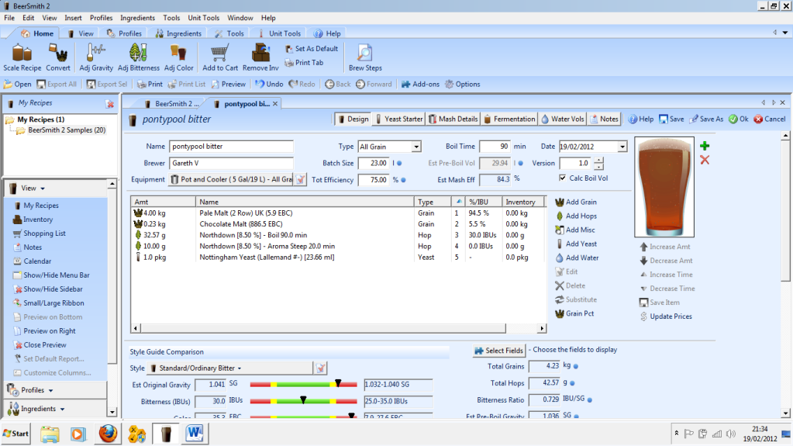Open the Adj Bitterness tool

pos(139,57)
